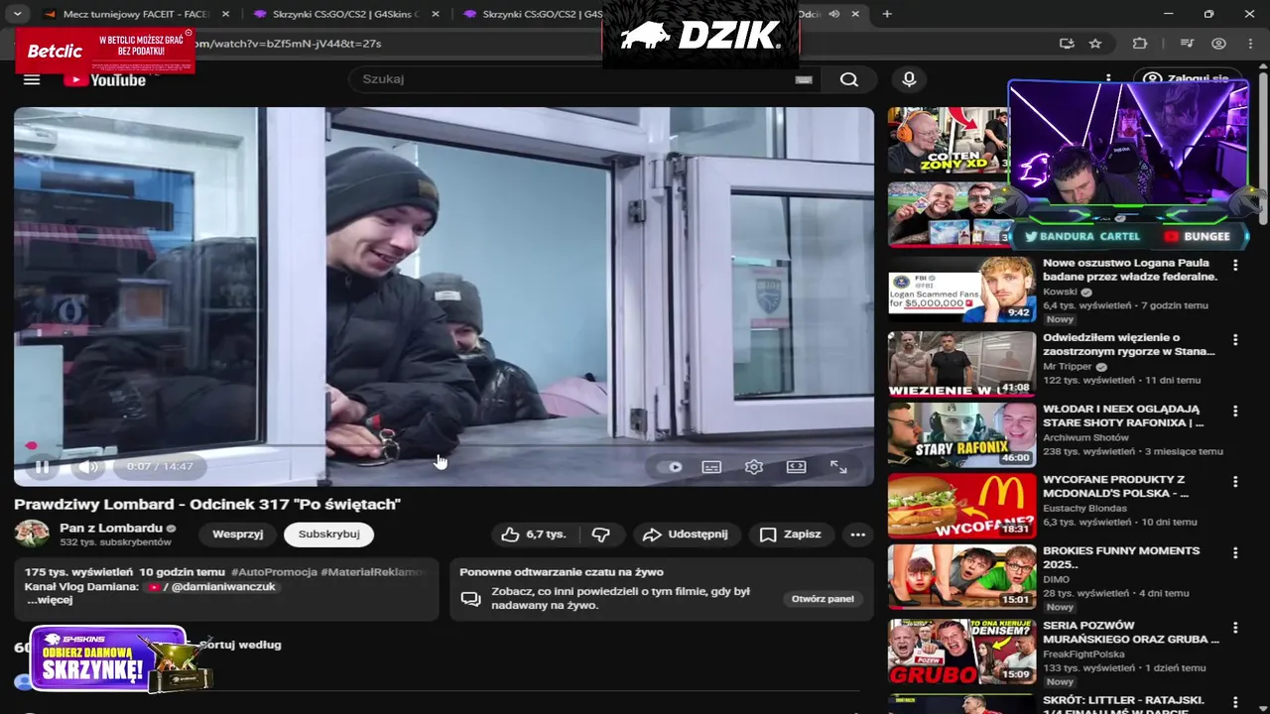Open options menu for Logan Paul video
1270x714 pixels.
point(1235,266)
